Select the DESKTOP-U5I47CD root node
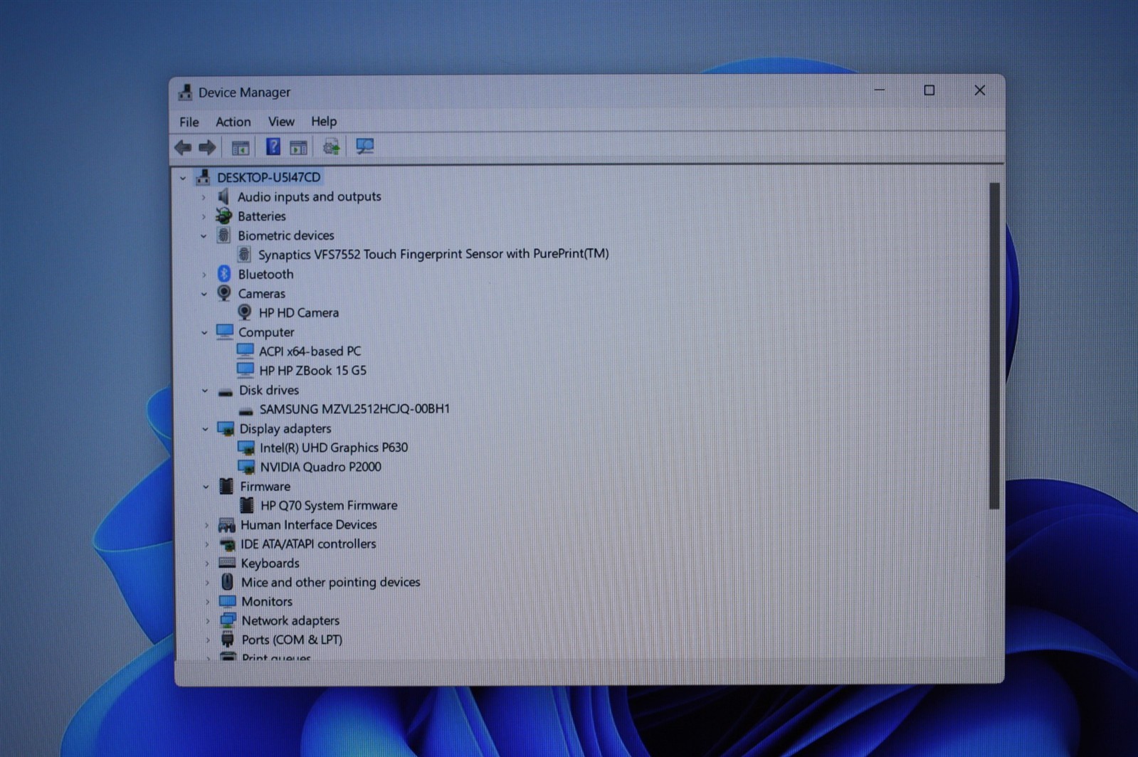Screen dimensions: 1138x757 click(268, 177)
